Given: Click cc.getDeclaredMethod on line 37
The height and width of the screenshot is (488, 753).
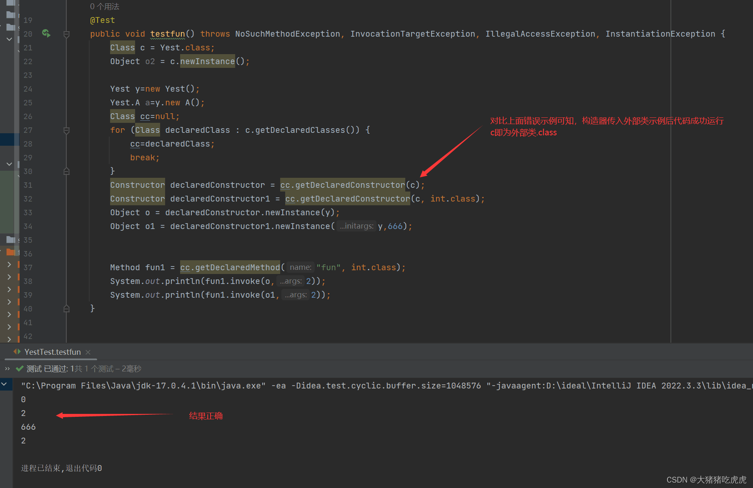Looking at the screenshot, I should point(230,267).
